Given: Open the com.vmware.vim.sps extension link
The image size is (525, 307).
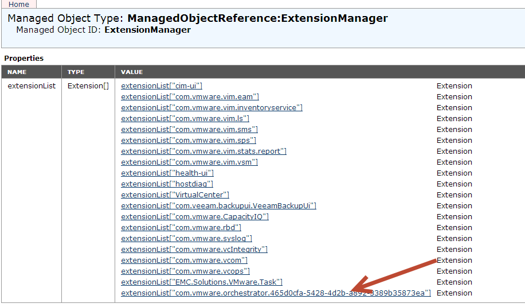Looking at the screenshot, I should click(x=189, y=141).
